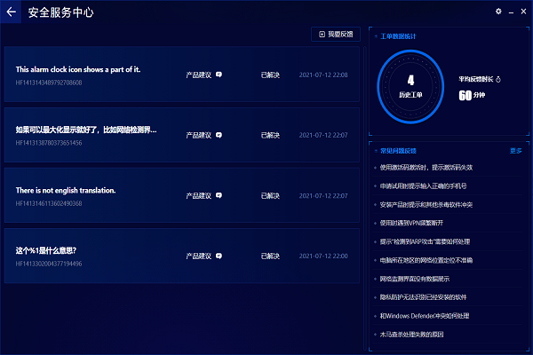This screenshot has width=533, height=355.
Task: Click the 我要反馈 feedback button
Action: click(x=335, y=35)
